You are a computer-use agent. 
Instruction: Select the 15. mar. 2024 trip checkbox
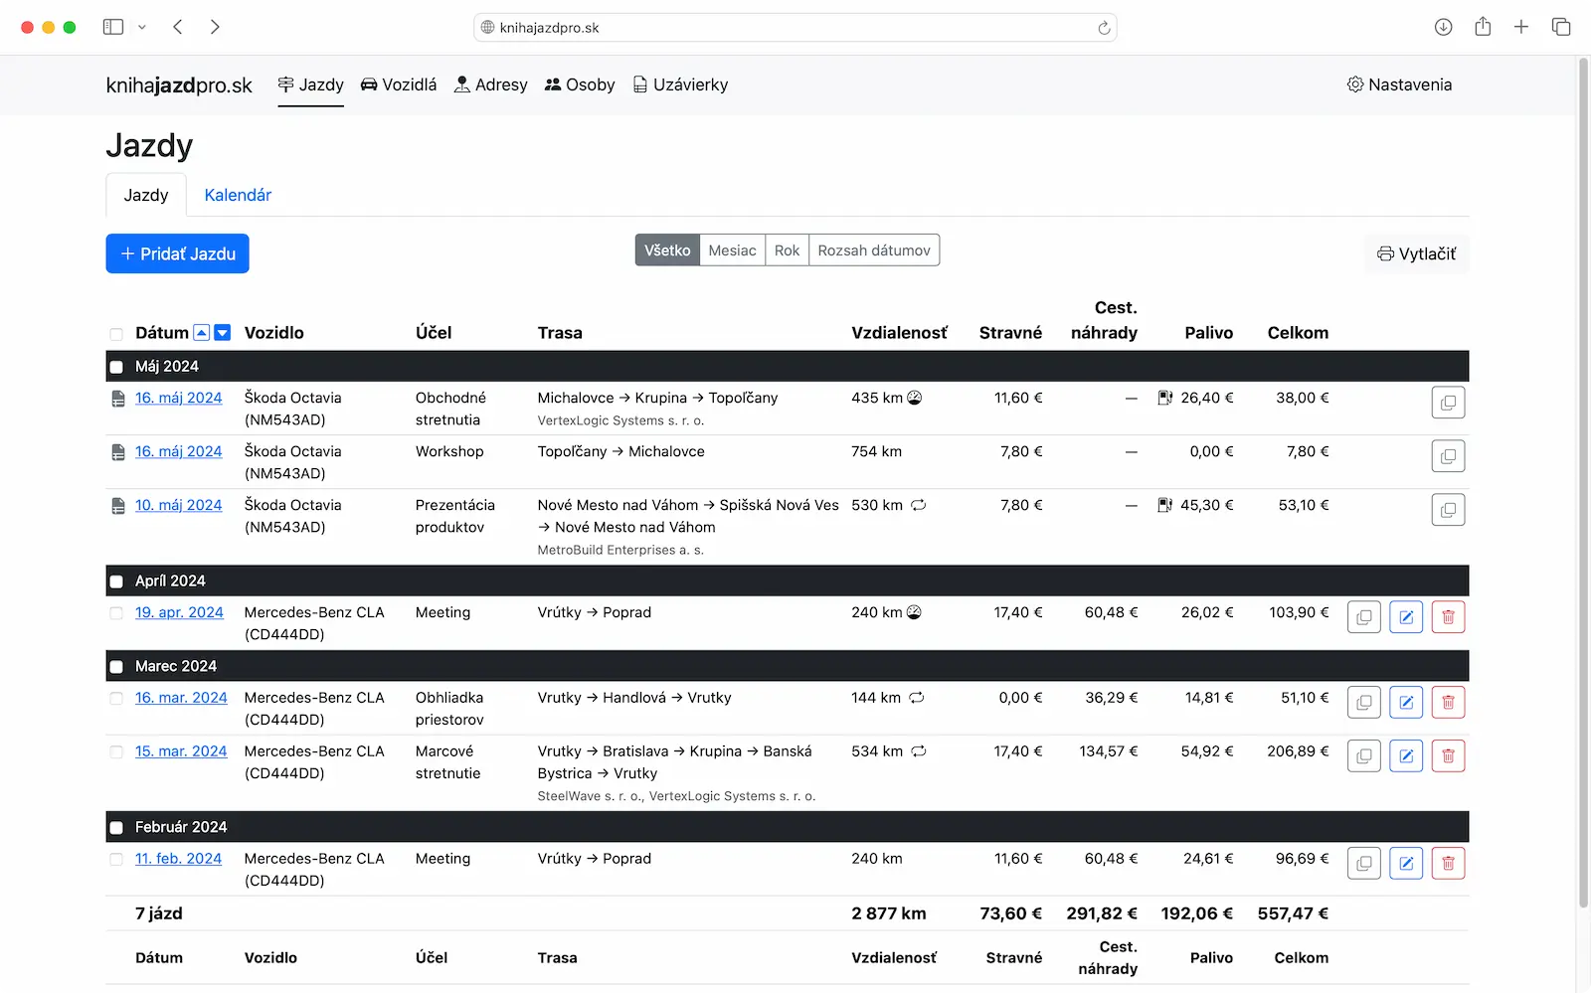[x=116, y=752]
